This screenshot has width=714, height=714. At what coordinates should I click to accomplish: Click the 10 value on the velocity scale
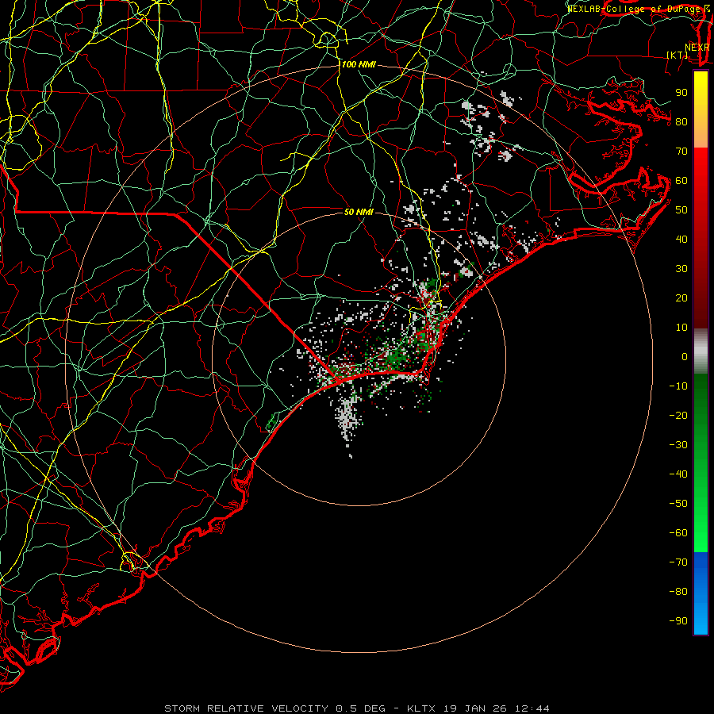point(681,328)
